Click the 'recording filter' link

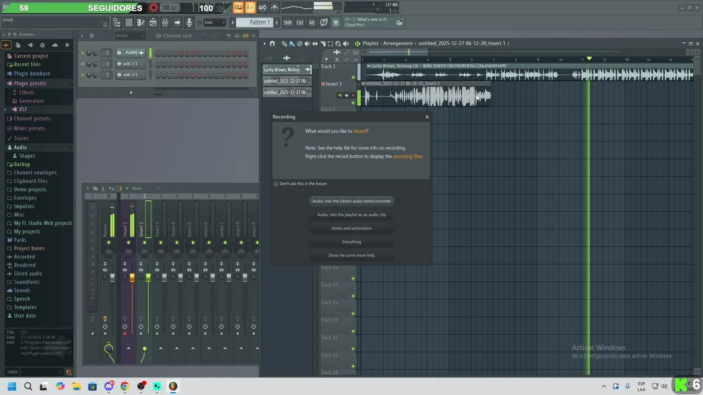pyautogui.click(x=408, y=156)
